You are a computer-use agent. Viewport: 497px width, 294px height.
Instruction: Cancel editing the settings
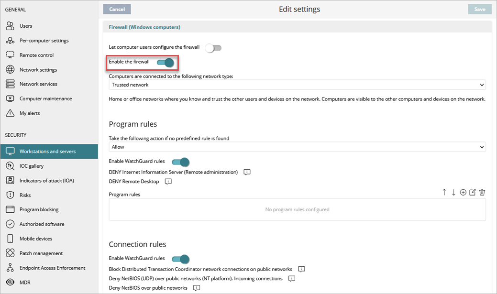(116, 9)
